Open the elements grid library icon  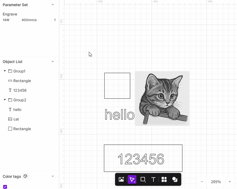click(164, 179)
